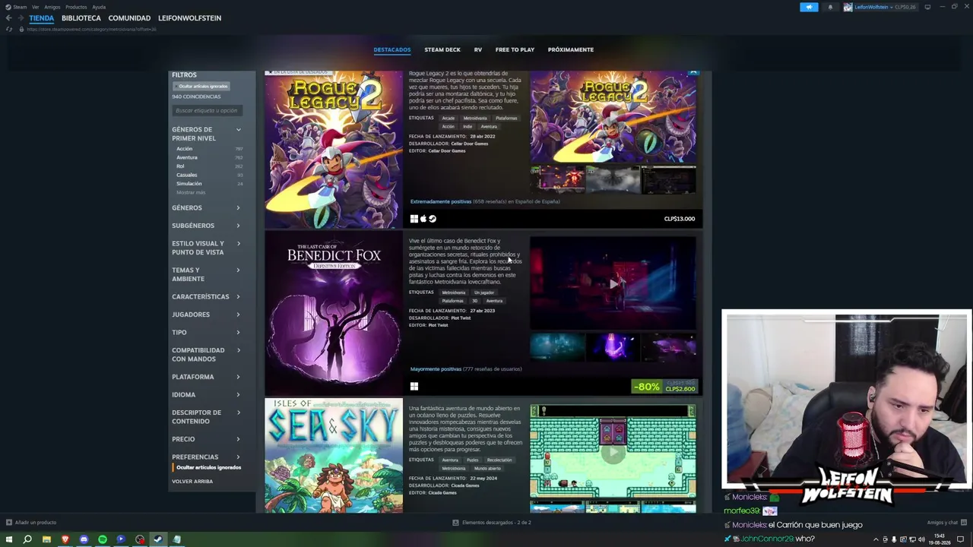Open Brave browser from the taskbar
The height and width of the screenshot is (547, 973).
[x=65, y=539]
